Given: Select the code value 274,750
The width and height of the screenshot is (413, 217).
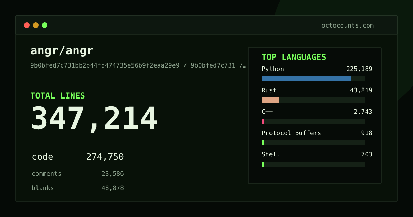Looking at the screenshot, I should coord(105,157).
